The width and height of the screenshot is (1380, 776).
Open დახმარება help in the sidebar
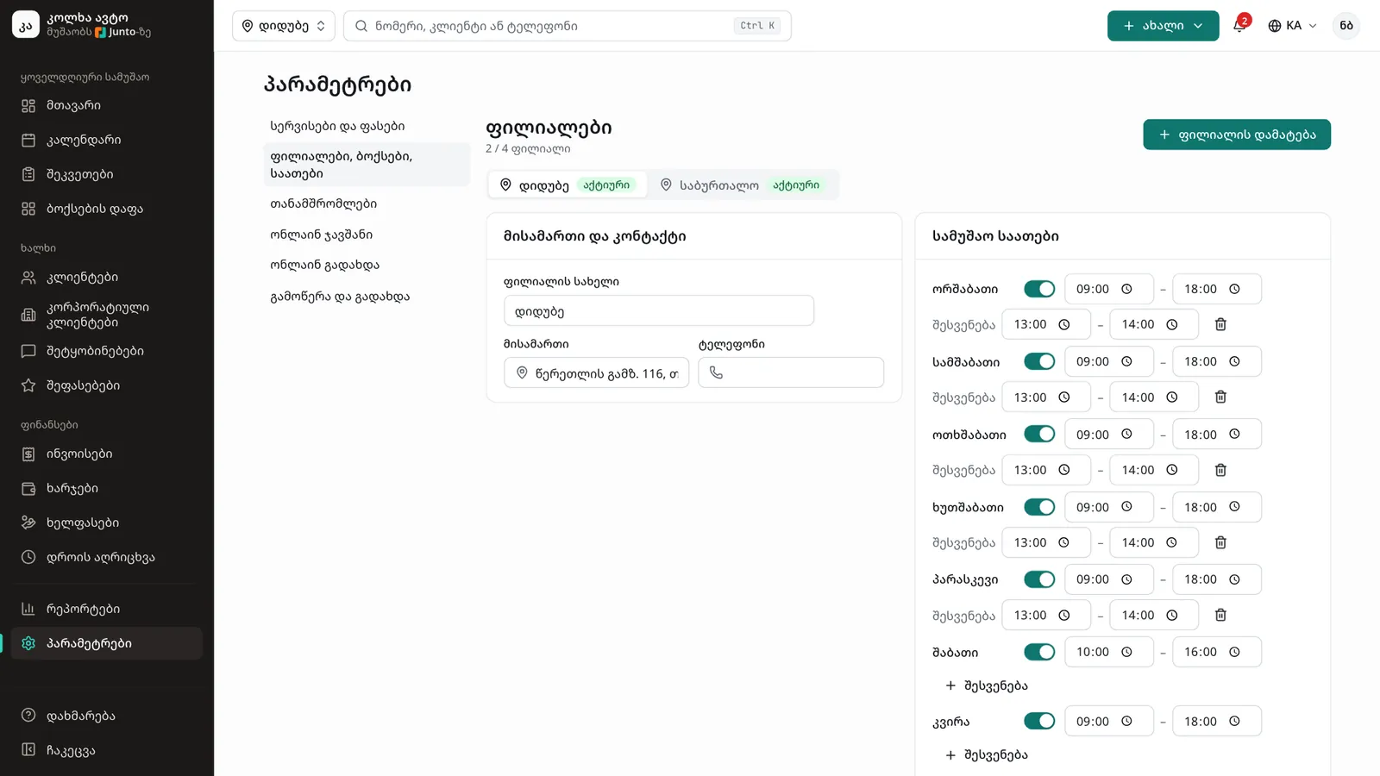point(107,716)
